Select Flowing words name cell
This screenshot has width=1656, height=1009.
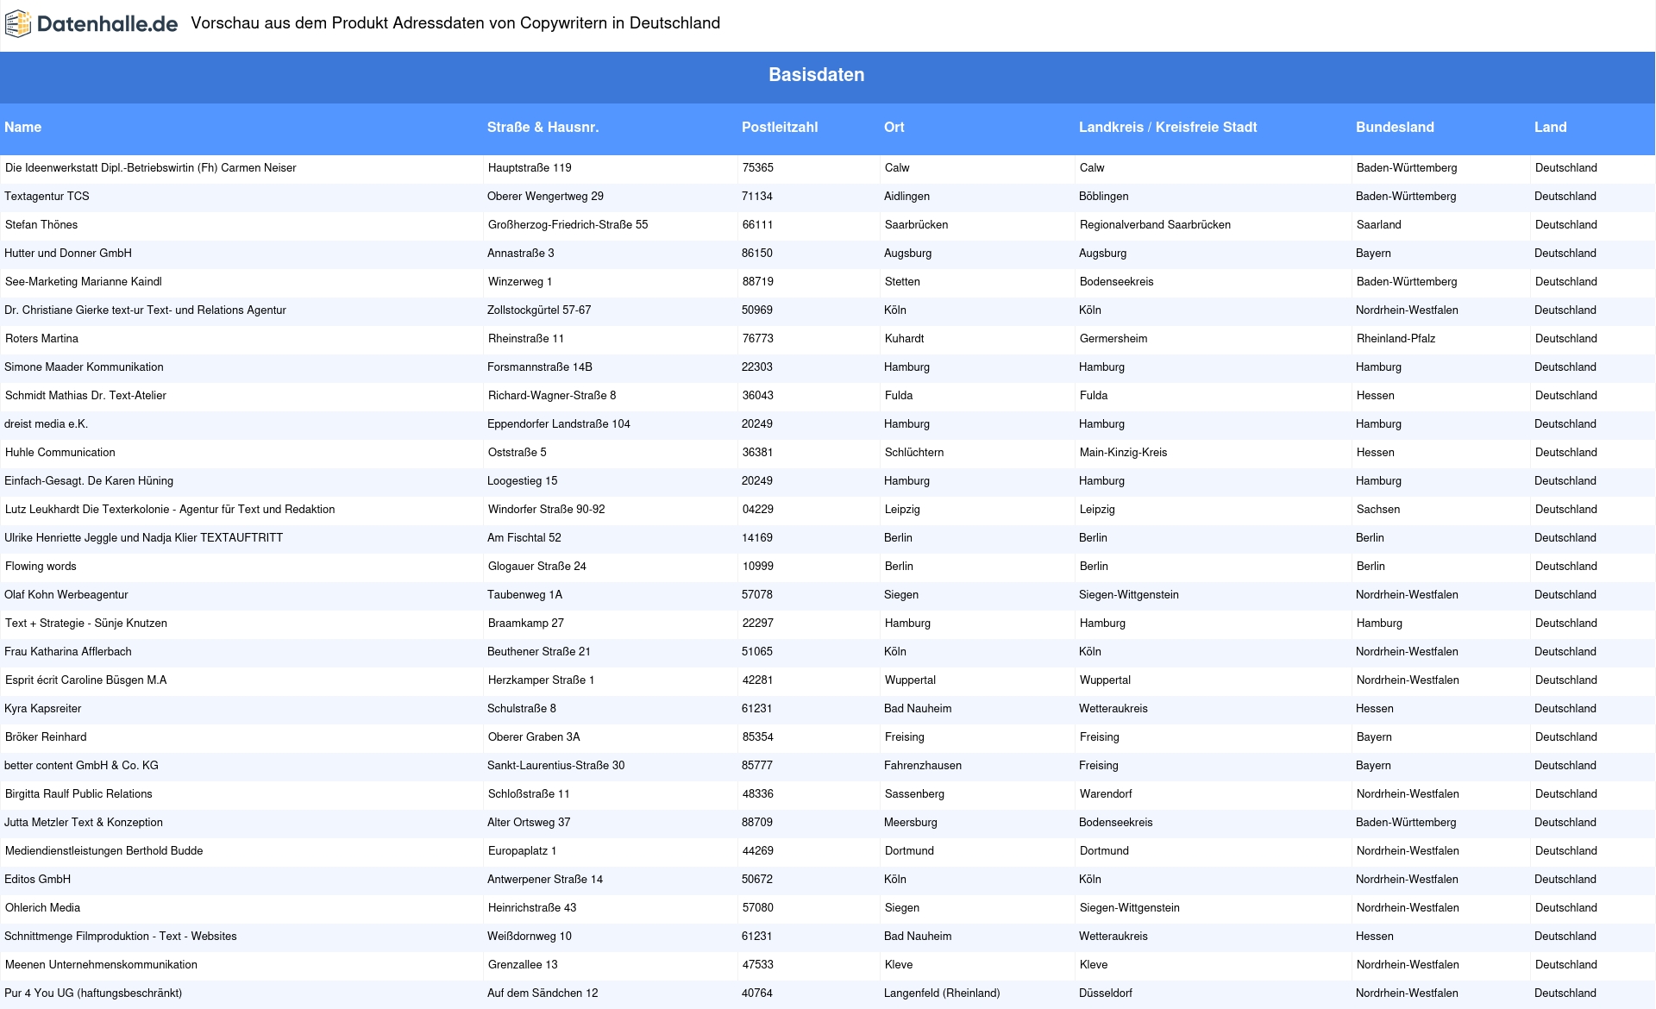click(41, 567)
